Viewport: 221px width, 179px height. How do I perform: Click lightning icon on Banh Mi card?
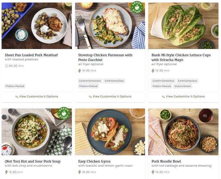(153, 71)
